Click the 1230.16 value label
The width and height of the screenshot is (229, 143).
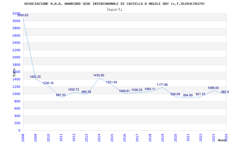click(x=48, y=83)
